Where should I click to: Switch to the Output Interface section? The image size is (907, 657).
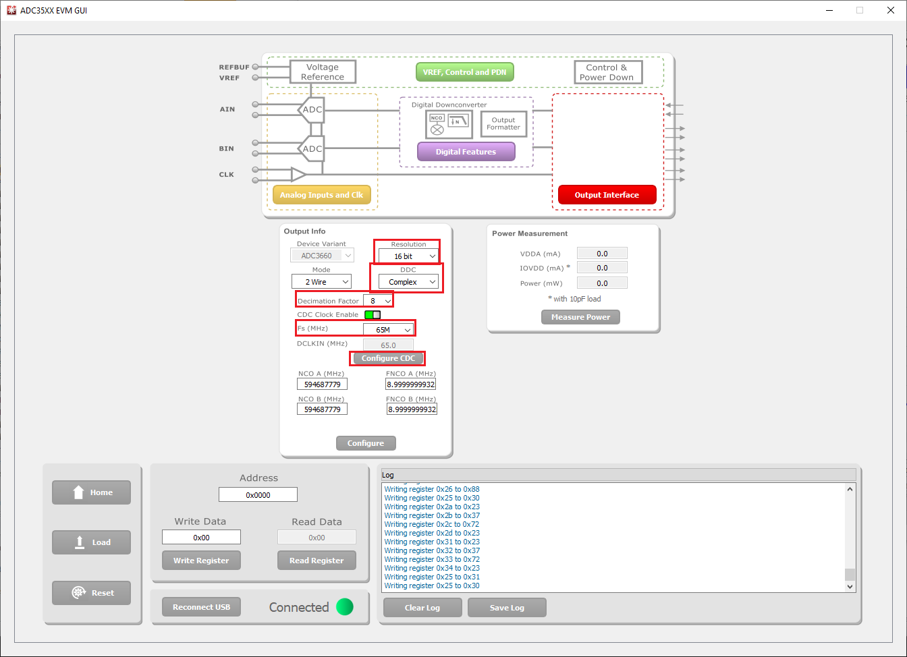click(x=607, y=195)
